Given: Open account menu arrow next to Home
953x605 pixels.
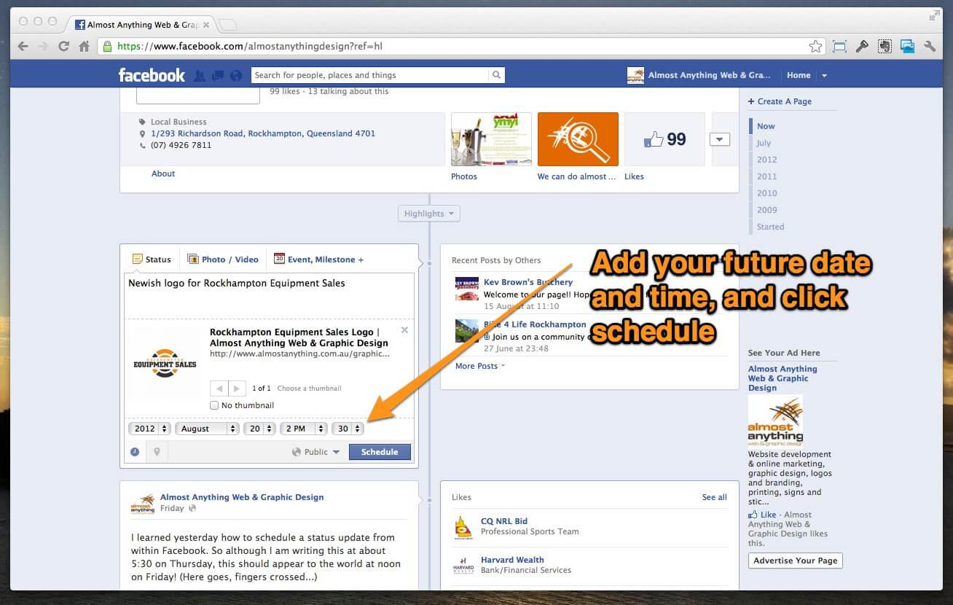Looking at the screenshot, I should (824, 75).
